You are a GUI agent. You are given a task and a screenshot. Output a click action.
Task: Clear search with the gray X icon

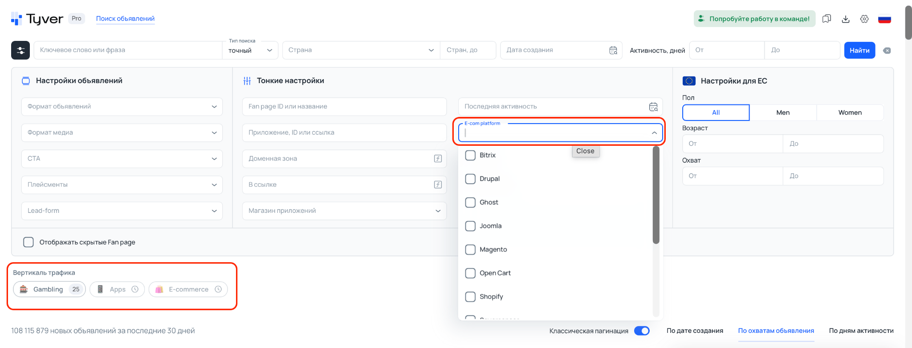coord(887,51)
